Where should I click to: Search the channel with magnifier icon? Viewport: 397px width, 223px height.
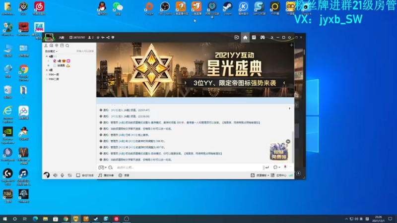[67, 46]
